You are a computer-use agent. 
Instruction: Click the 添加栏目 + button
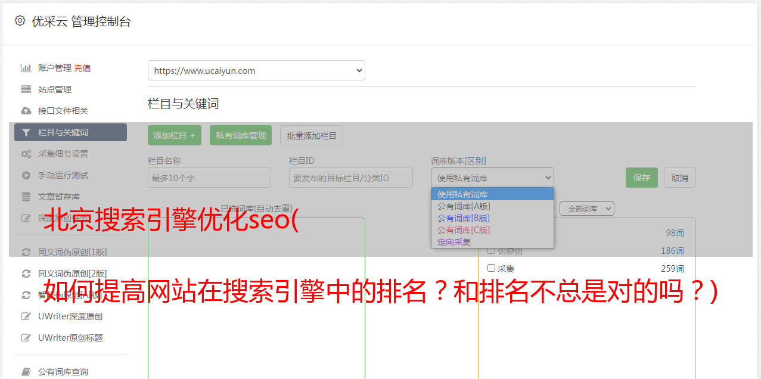click(x=175, y=135)
